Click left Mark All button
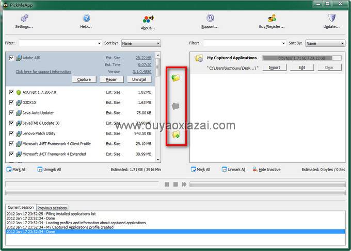The image size is (351, 251). (16, 170)
